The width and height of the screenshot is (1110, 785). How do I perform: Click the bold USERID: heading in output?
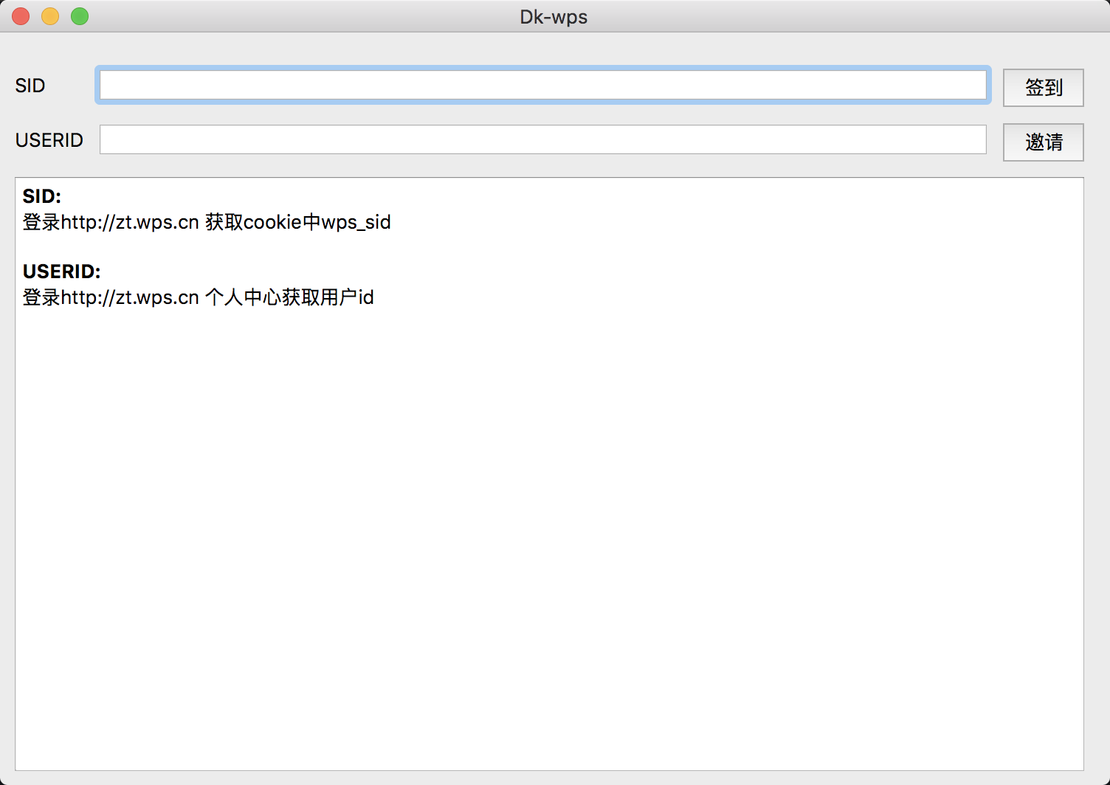click(61, 272)
